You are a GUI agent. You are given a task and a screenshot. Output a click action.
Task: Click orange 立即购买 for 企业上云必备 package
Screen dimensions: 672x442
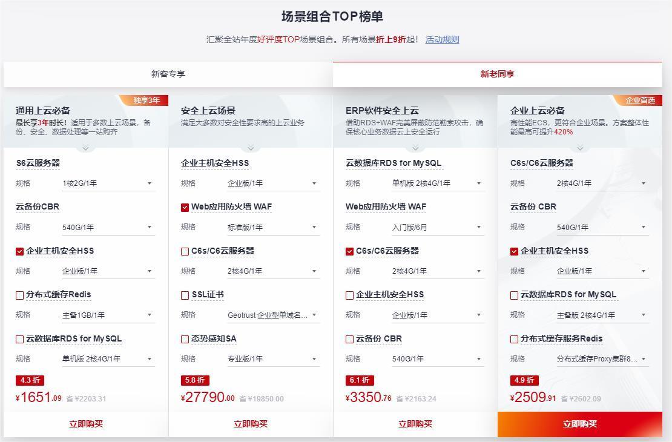[x=580, y=424]
